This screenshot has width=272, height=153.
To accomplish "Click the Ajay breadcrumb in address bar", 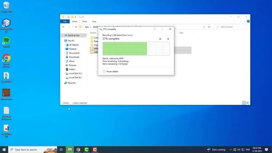I will coord(87,27).
